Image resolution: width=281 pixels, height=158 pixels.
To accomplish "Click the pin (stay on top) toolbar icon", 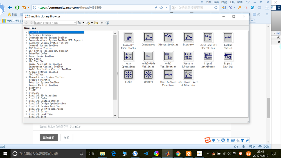I will pyautogui.click(x=102, y=23).
